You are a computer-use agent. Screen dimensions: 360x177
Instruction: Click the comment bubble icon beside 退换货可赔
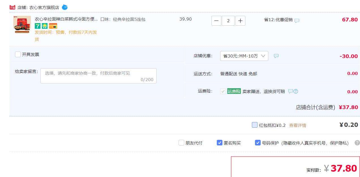point(290,91)
